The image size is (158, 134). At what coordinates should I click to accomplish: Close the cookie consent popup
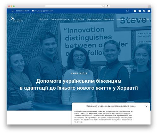[146, 106]
